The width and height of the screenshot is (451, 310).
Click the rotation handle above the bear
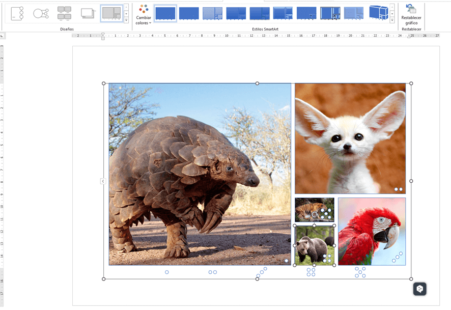pyautogui.click(x=315, y=215)
